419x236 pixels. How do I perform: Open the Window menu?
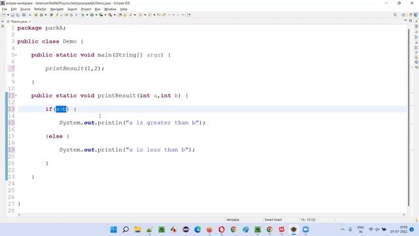(110, 9)
